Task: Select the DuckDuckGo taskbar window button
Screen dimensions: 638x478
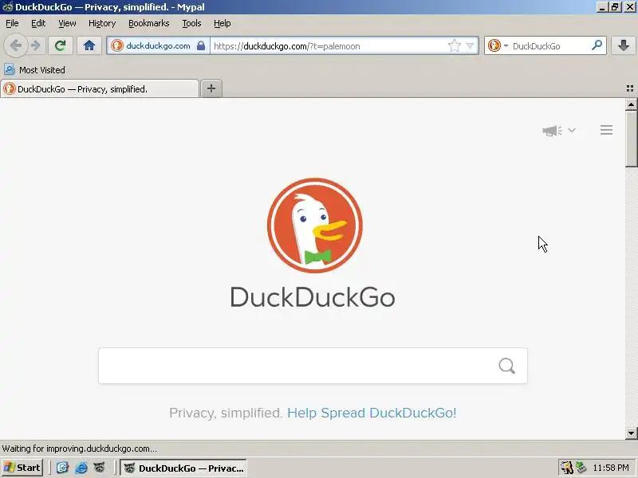Action: [x=184, y=468]
